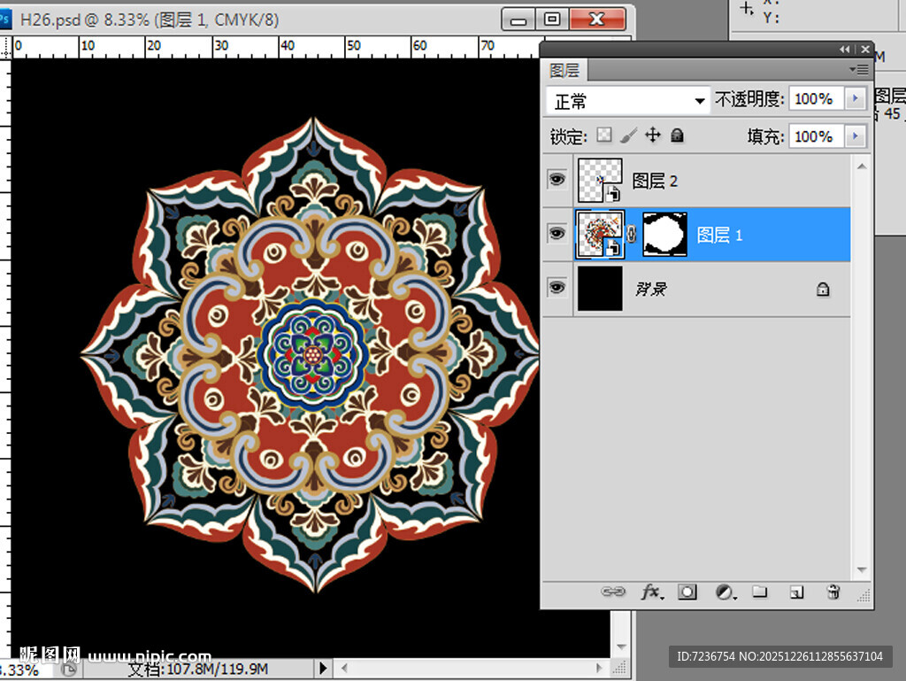Open the layer style fx menu

651,592
